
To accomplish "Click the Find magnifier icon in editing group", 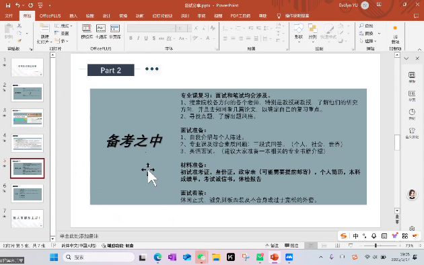I will tap(361, 26).
